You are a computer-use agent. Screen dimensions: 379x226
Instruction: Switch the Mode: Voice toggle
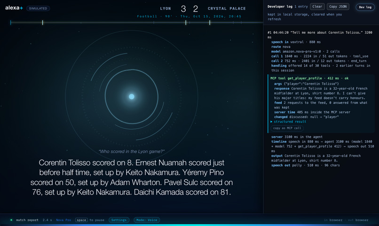(147, 220)
